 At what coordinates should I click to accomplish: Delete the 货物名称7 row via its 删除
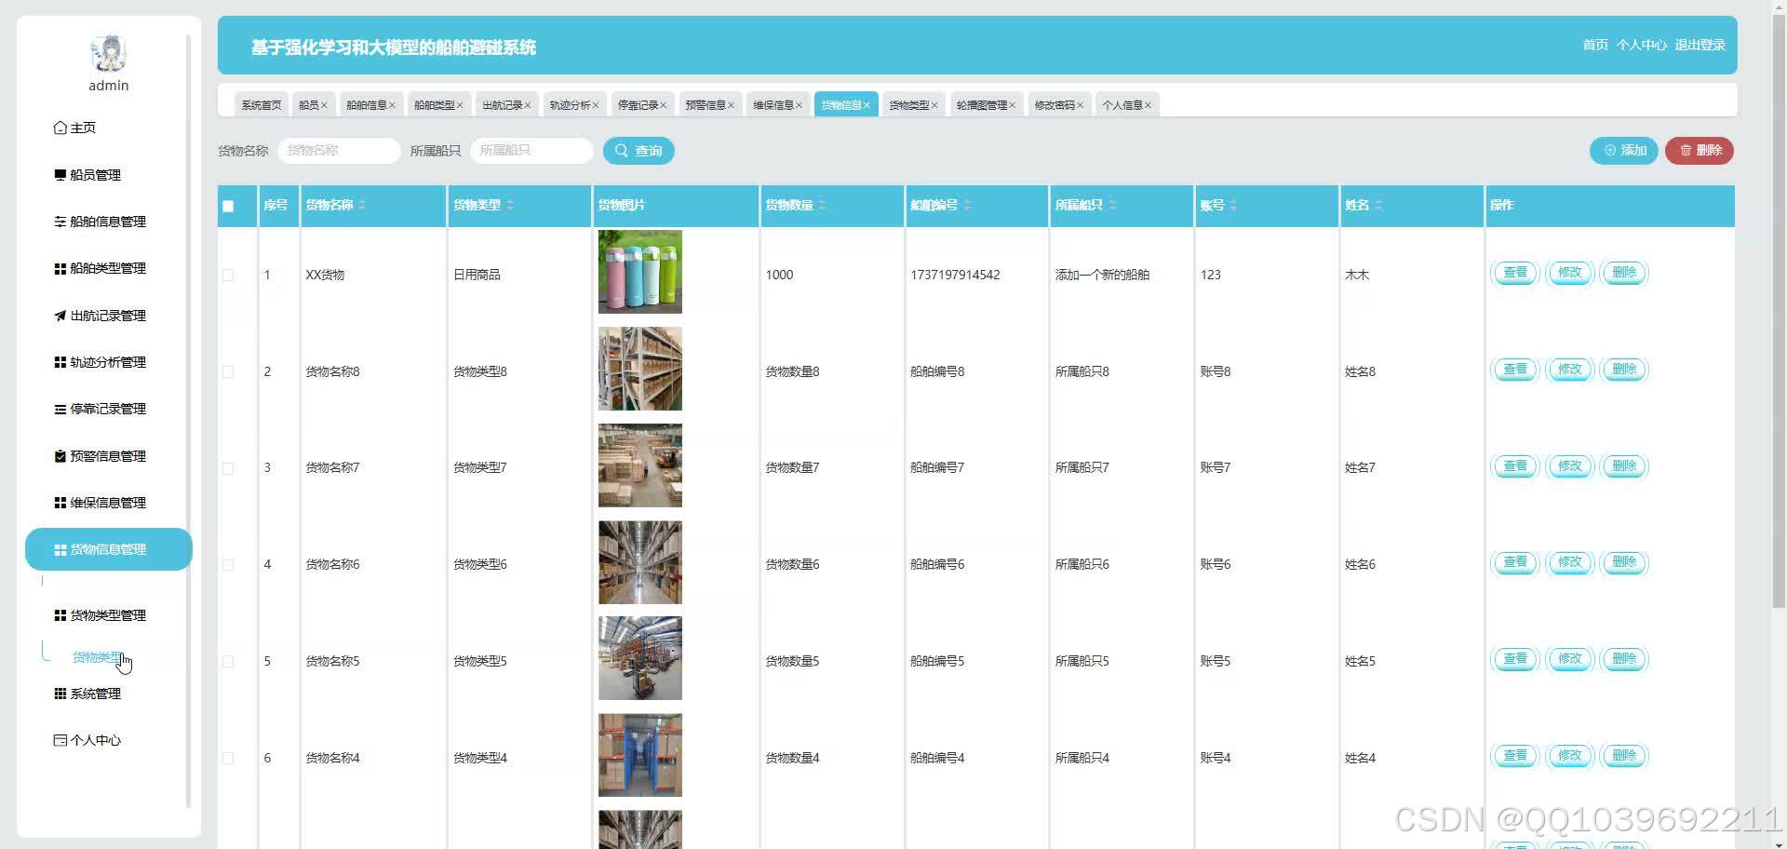[x=1624, y=466]
